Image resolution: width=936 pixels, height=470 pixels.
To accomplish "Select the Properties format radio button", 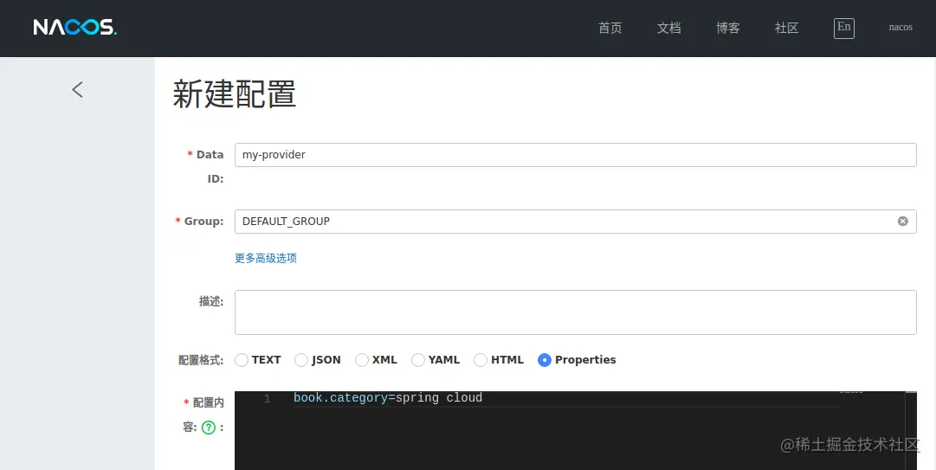I will tap(545, 360).
